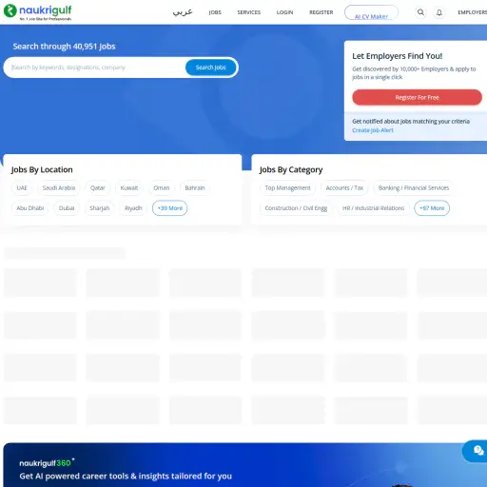Viewport: 487px width, 487px height.
Task: Select the Riyadh location chip
Action: 133,208
